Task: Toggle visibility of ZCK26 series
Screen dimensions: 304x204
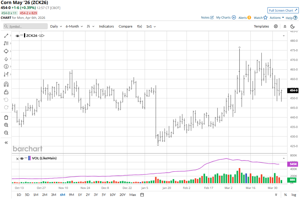Action: click(17, 36)
